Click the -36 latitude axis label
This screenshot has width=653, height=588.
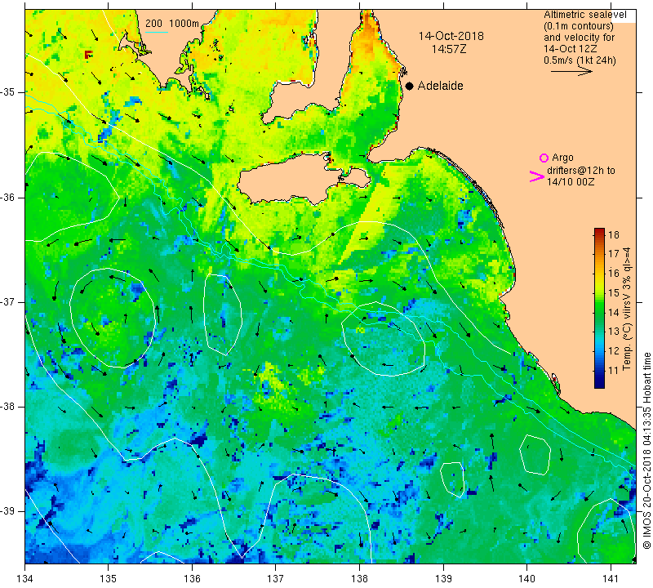tap(8, 197)
